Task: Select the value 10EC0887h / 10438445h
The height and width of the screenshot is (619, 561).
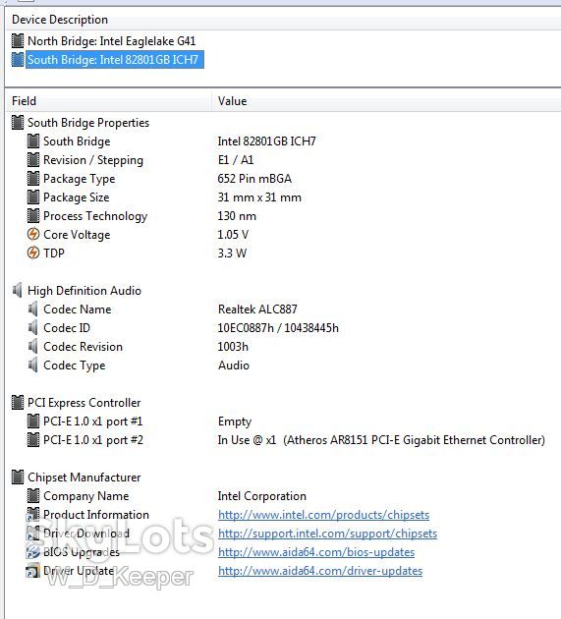Action: (278, 327)
